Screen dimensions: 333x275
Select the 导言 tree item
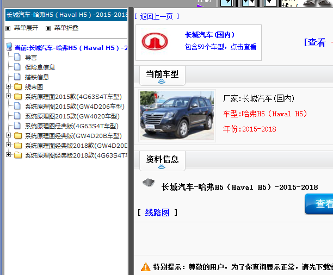click(31, 58)
